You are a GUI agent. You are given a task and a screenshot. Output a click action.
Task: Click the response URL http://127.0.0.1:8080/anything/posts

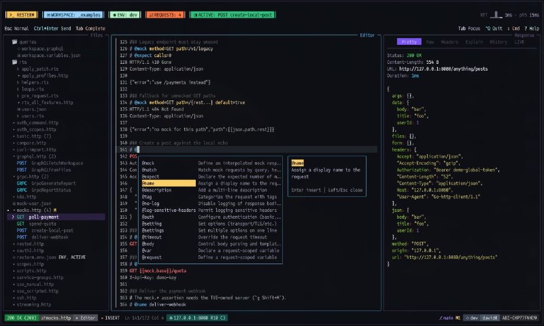[x=443, y=69]
